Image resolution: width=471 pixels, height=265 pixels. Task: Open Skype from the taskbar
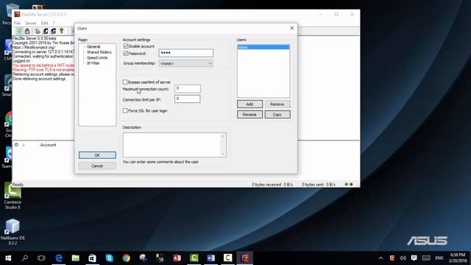pos(110,258)
